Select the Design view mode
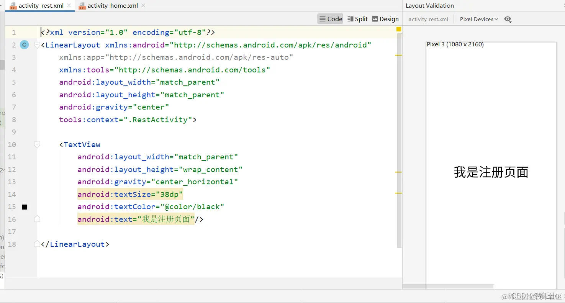Image resolution: width=565 pixels, height=303 pixels. [x=385, y=19]
